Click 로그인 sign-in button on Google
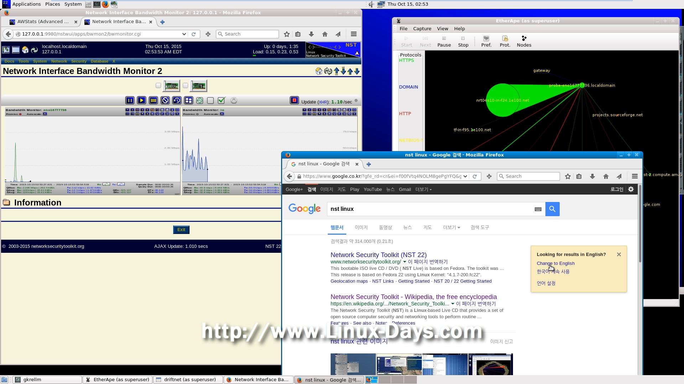 click(x=617, y=190)
